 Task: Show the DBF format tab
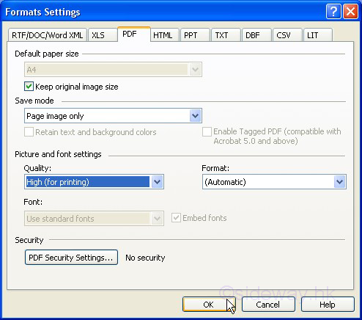click(x=256, y=35)
